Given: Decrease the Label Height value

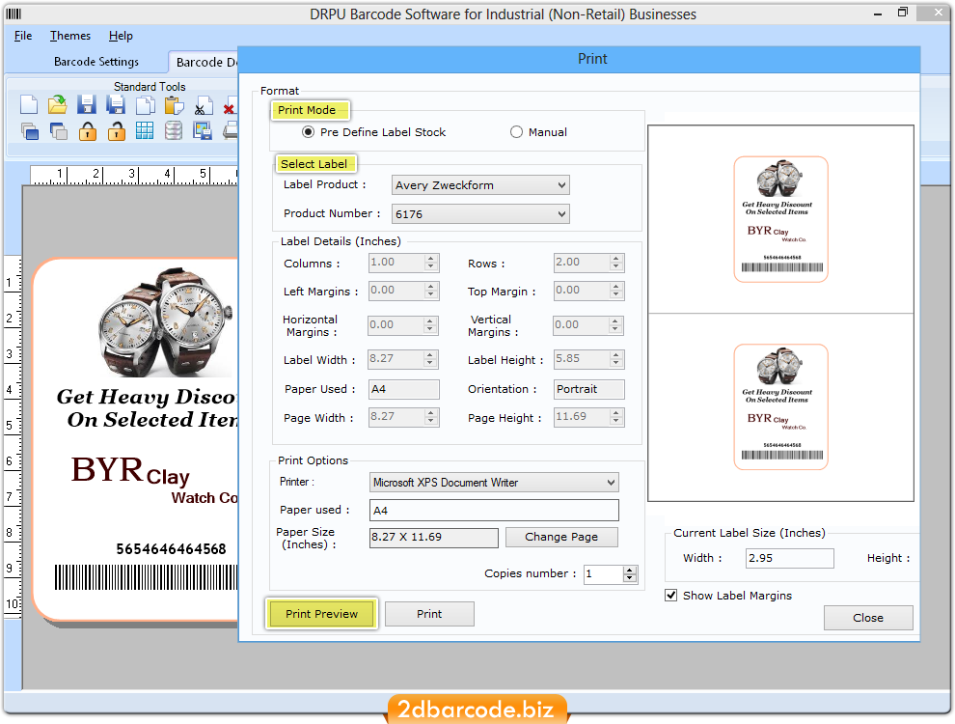Looking at the screenshot, I should coord(615,363).
